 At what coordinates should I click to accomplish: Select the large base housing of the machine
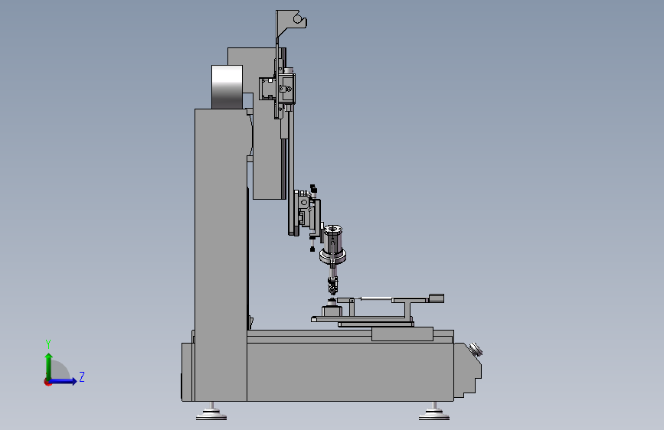pyautogui.click(x=350, y=371)
